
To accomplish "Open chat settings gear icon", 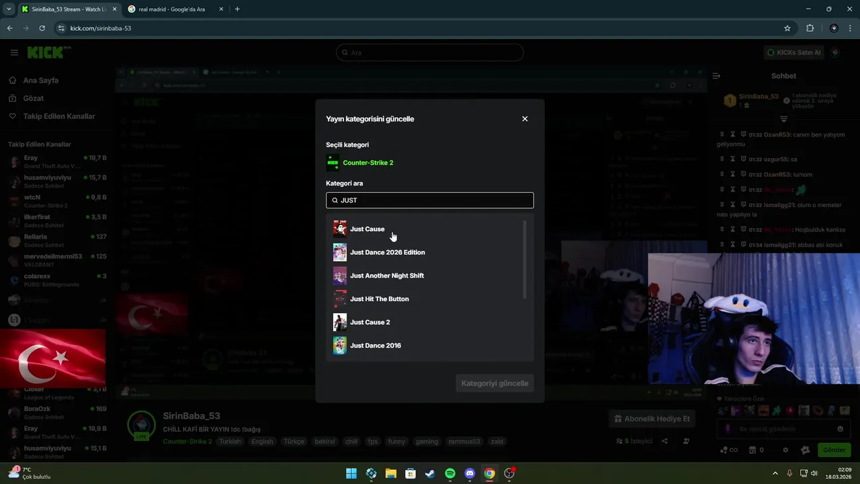I will (785, 450).
